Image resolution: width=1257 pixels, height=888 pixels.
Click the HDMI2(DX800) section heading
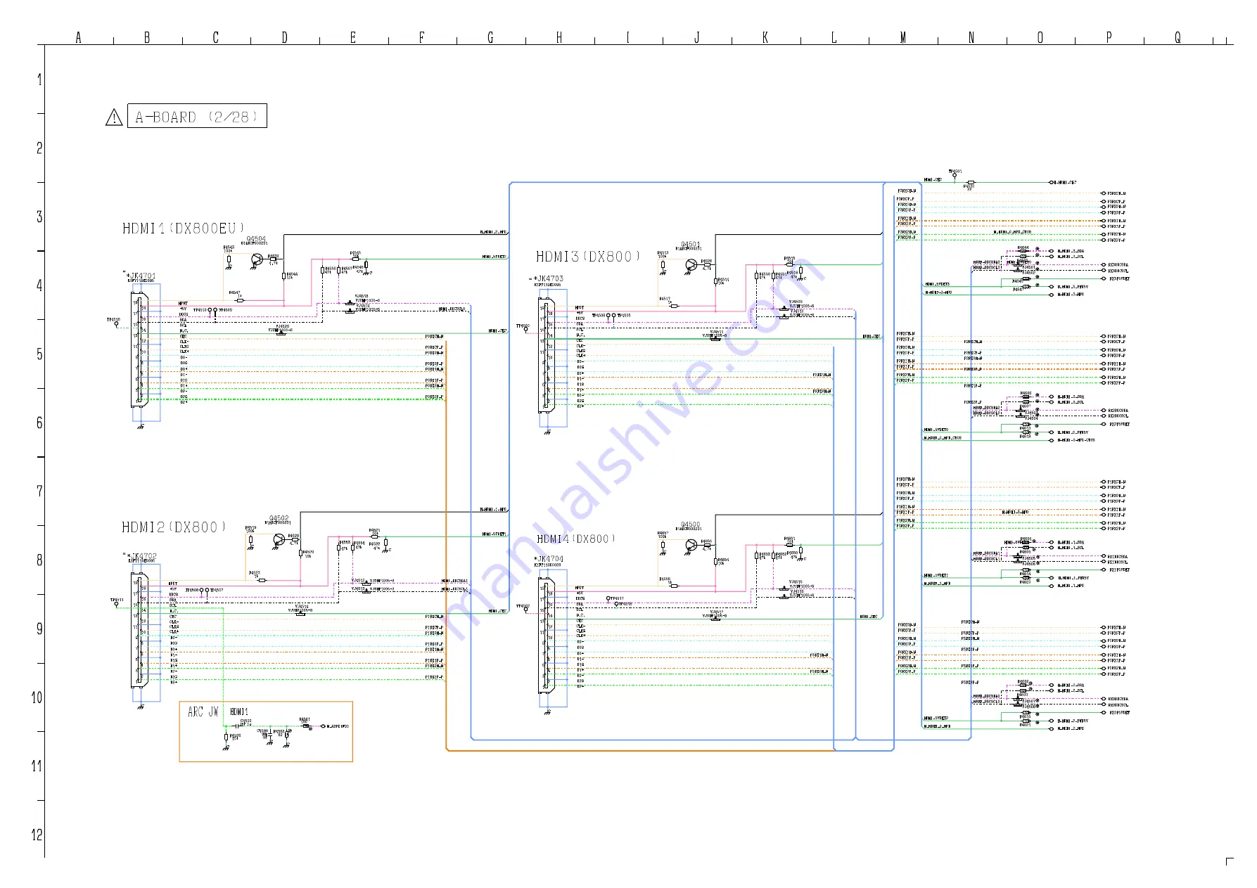pos(174,527)
